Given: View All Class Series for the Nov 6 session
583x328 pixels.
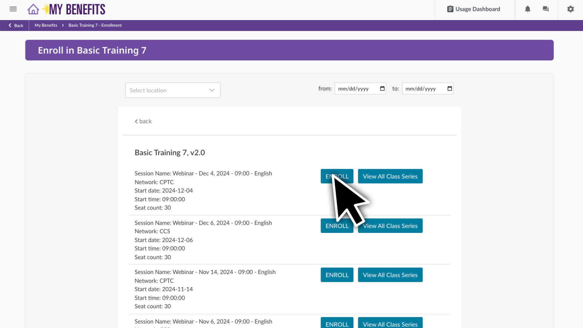Looking at the screenshot, I should [390, 324].
